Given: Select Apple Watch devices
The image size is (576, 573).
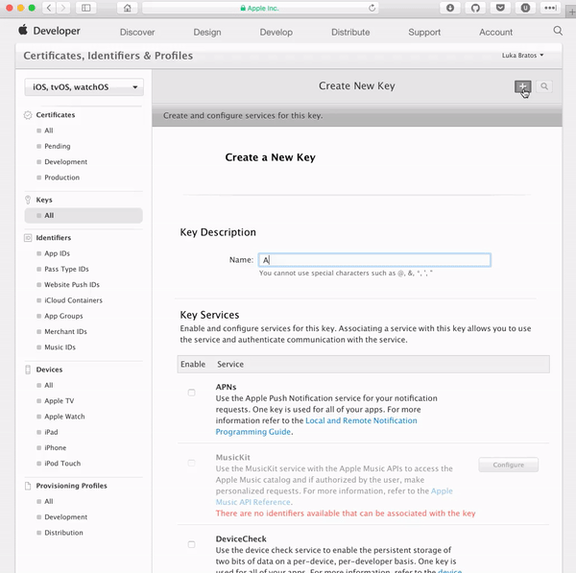Looking at the screenshot, I should point(64,417).
